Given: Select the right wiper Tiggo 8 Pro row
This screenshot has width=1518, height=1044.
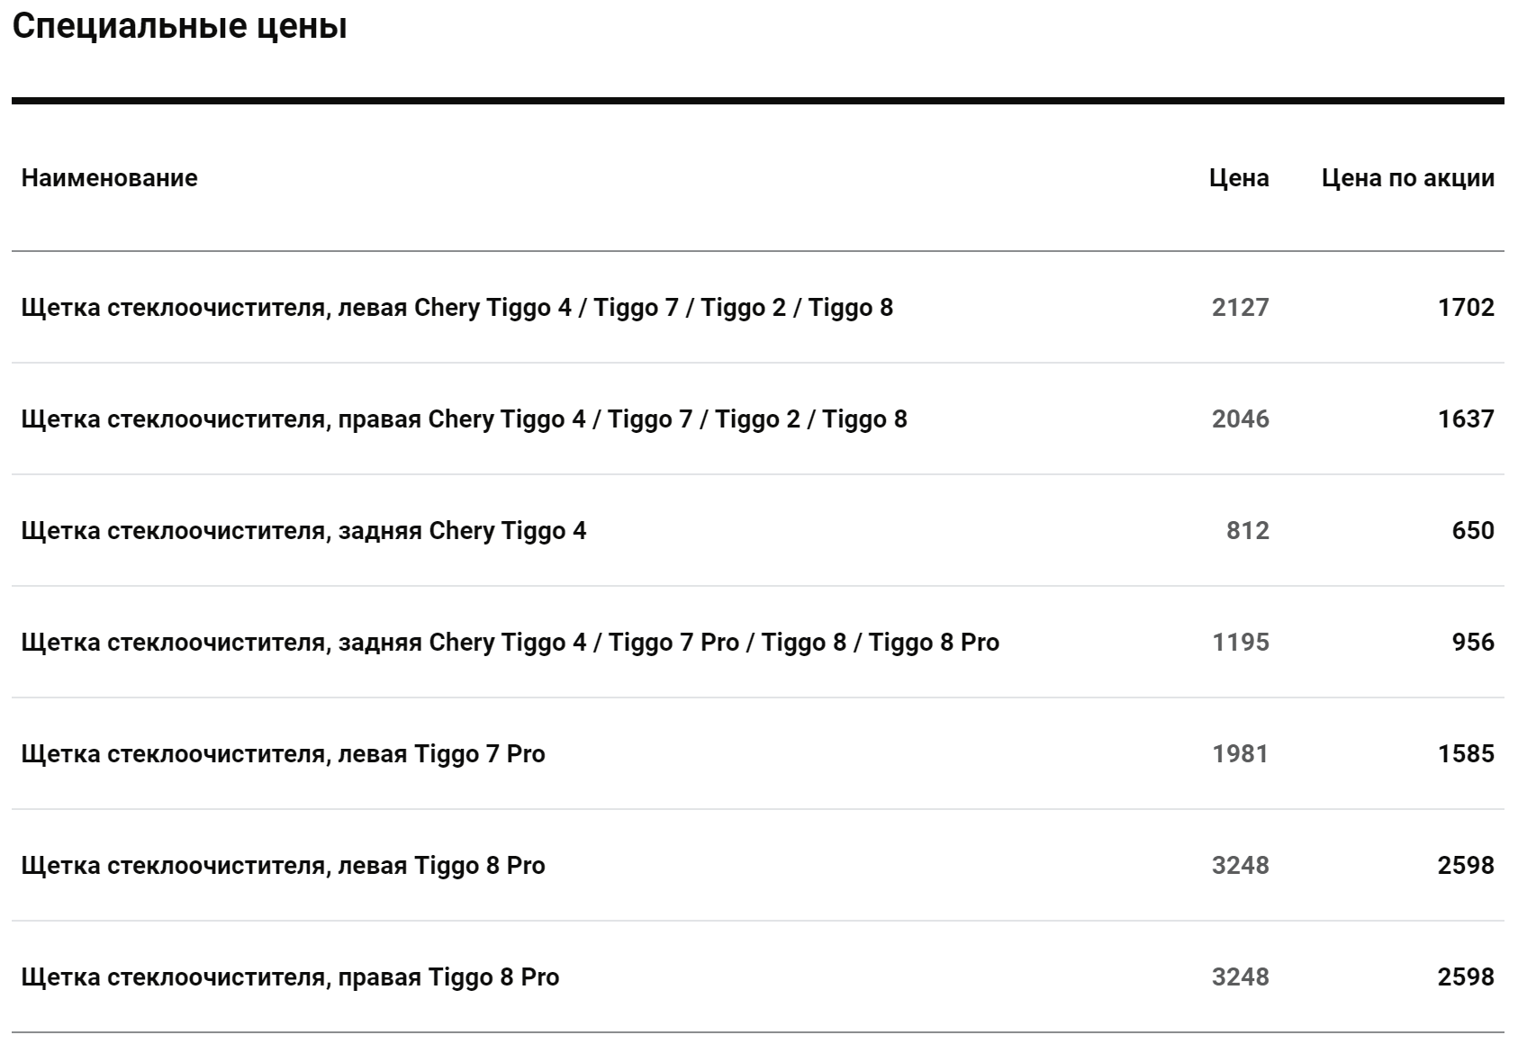Looking at the screenshot, I should [758, 977].
